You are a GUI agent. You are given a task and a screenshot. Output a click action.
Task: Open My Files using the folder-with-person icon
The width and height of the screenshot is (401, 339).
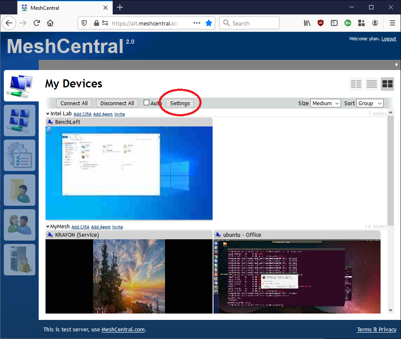[20, 190]
